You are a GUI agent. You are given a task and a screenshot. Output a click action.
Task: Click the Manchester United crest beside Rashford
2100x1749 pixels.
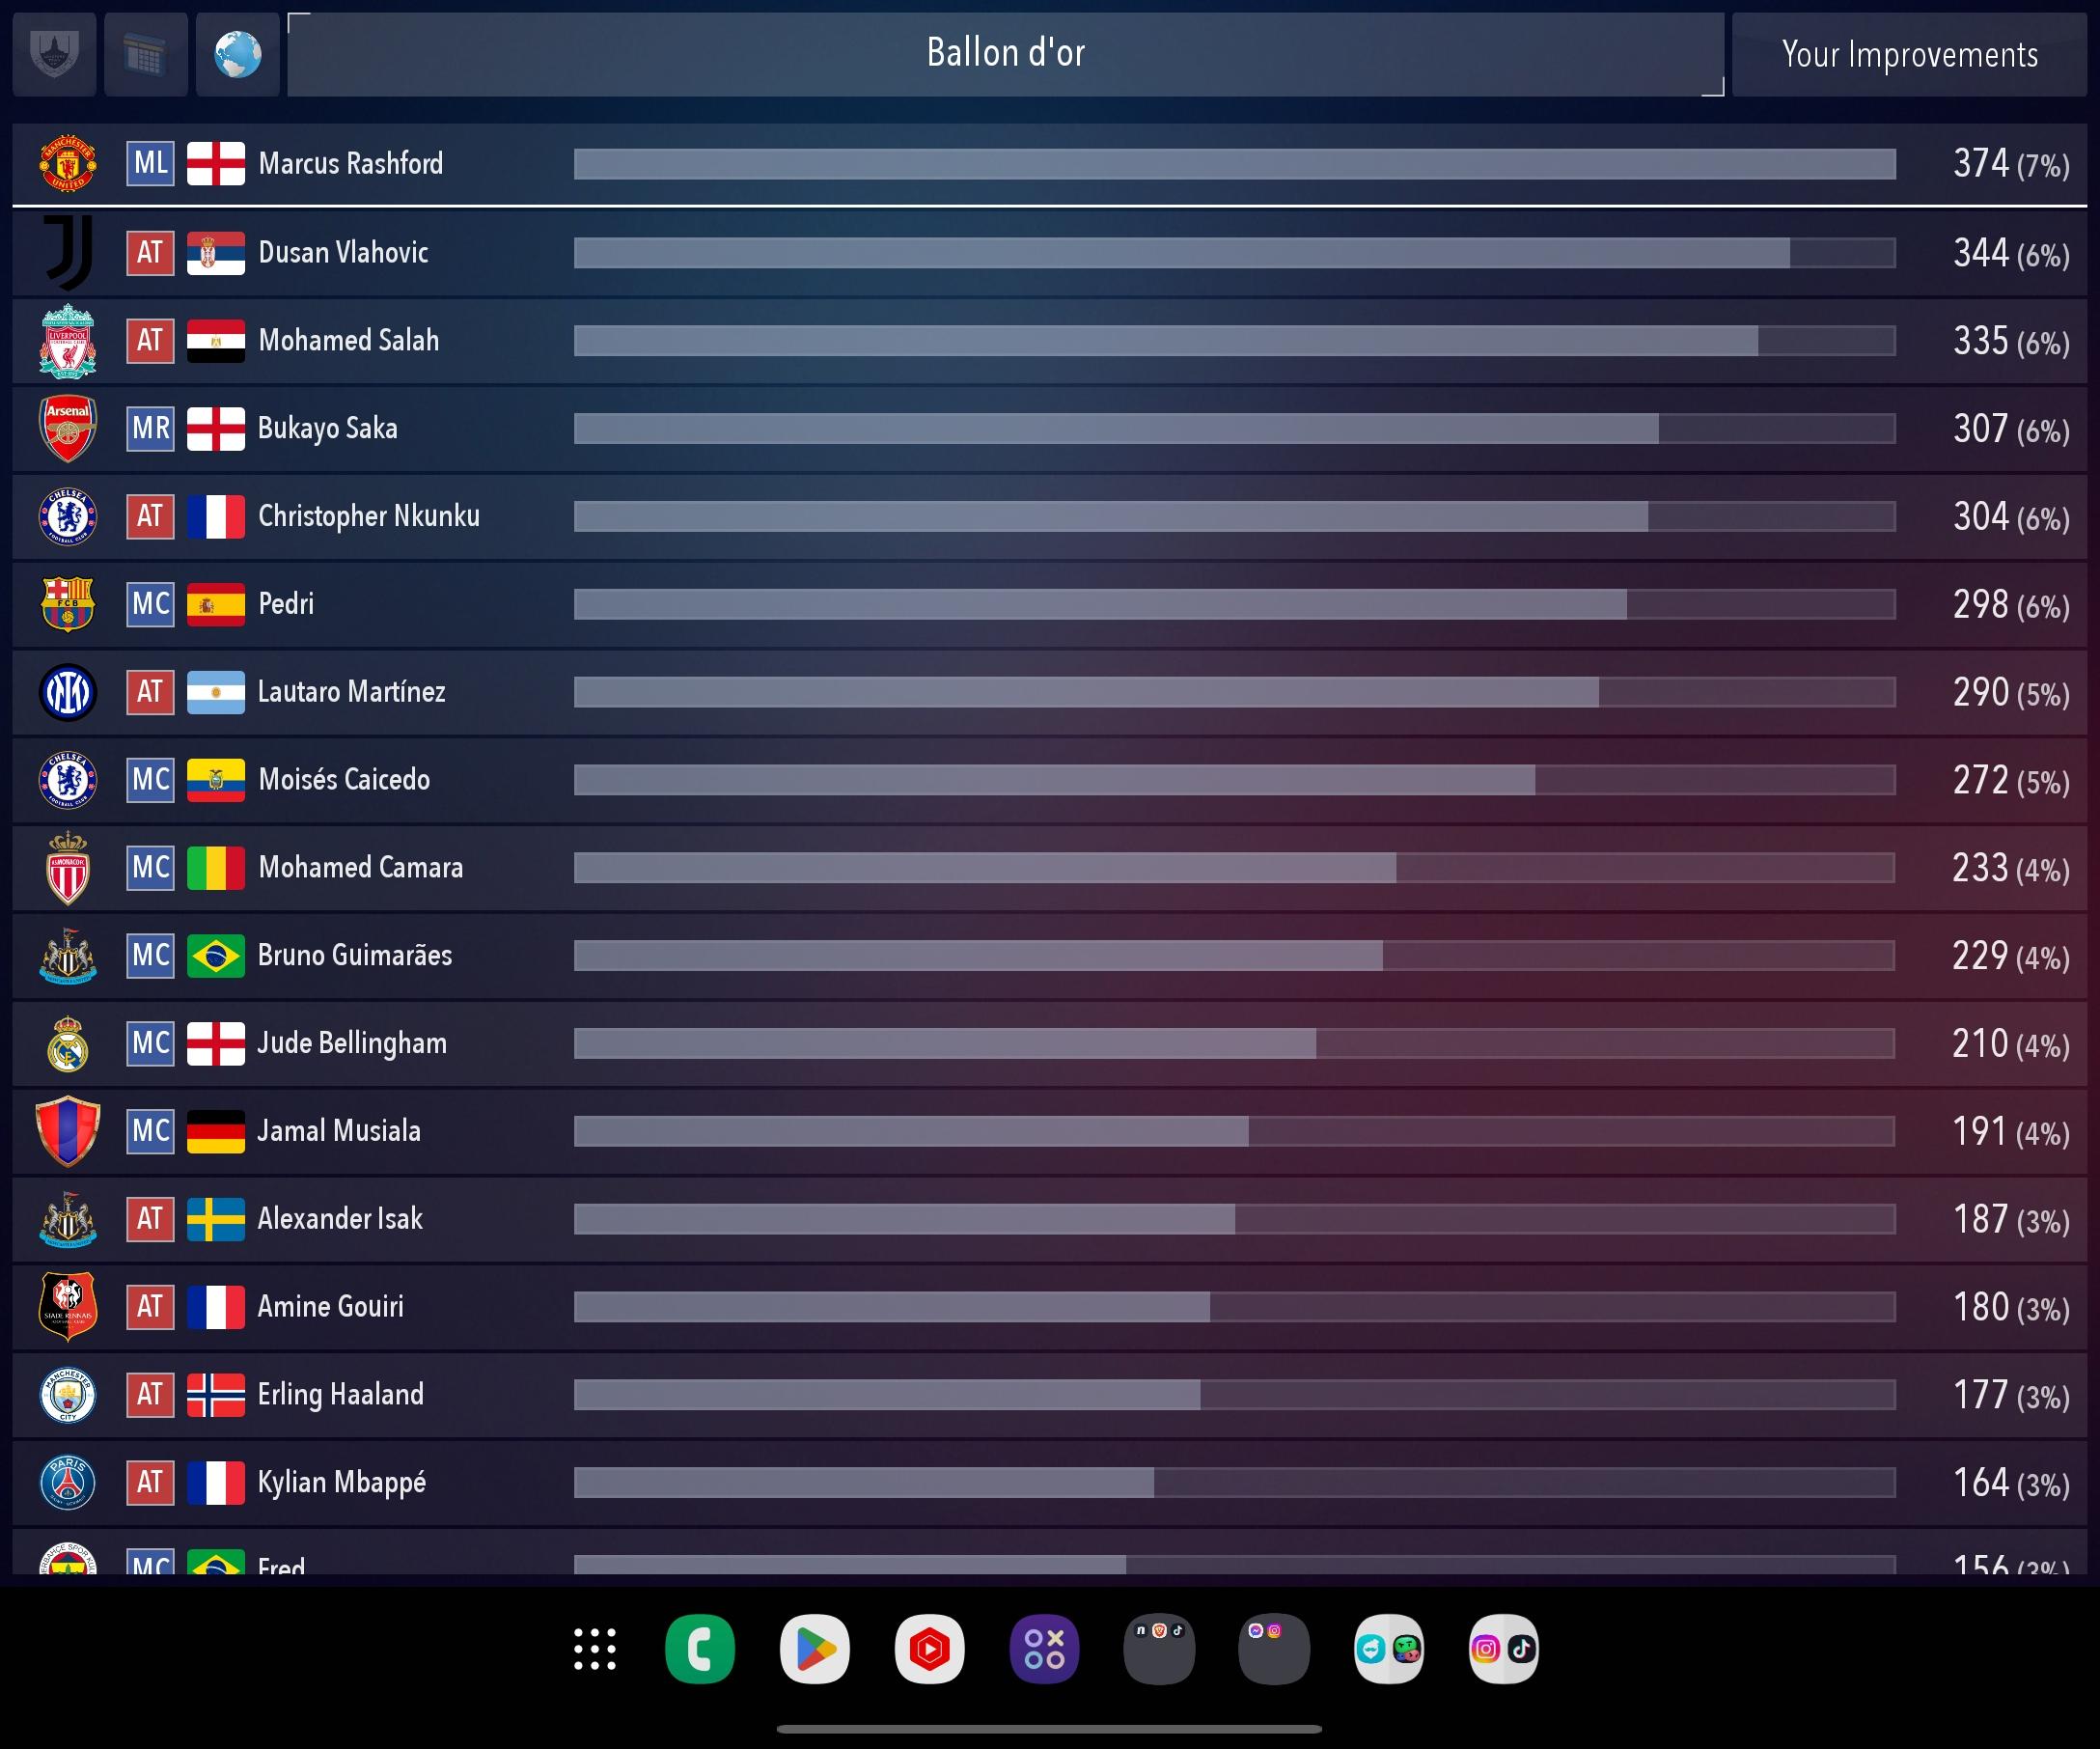(x=68, y=164)
